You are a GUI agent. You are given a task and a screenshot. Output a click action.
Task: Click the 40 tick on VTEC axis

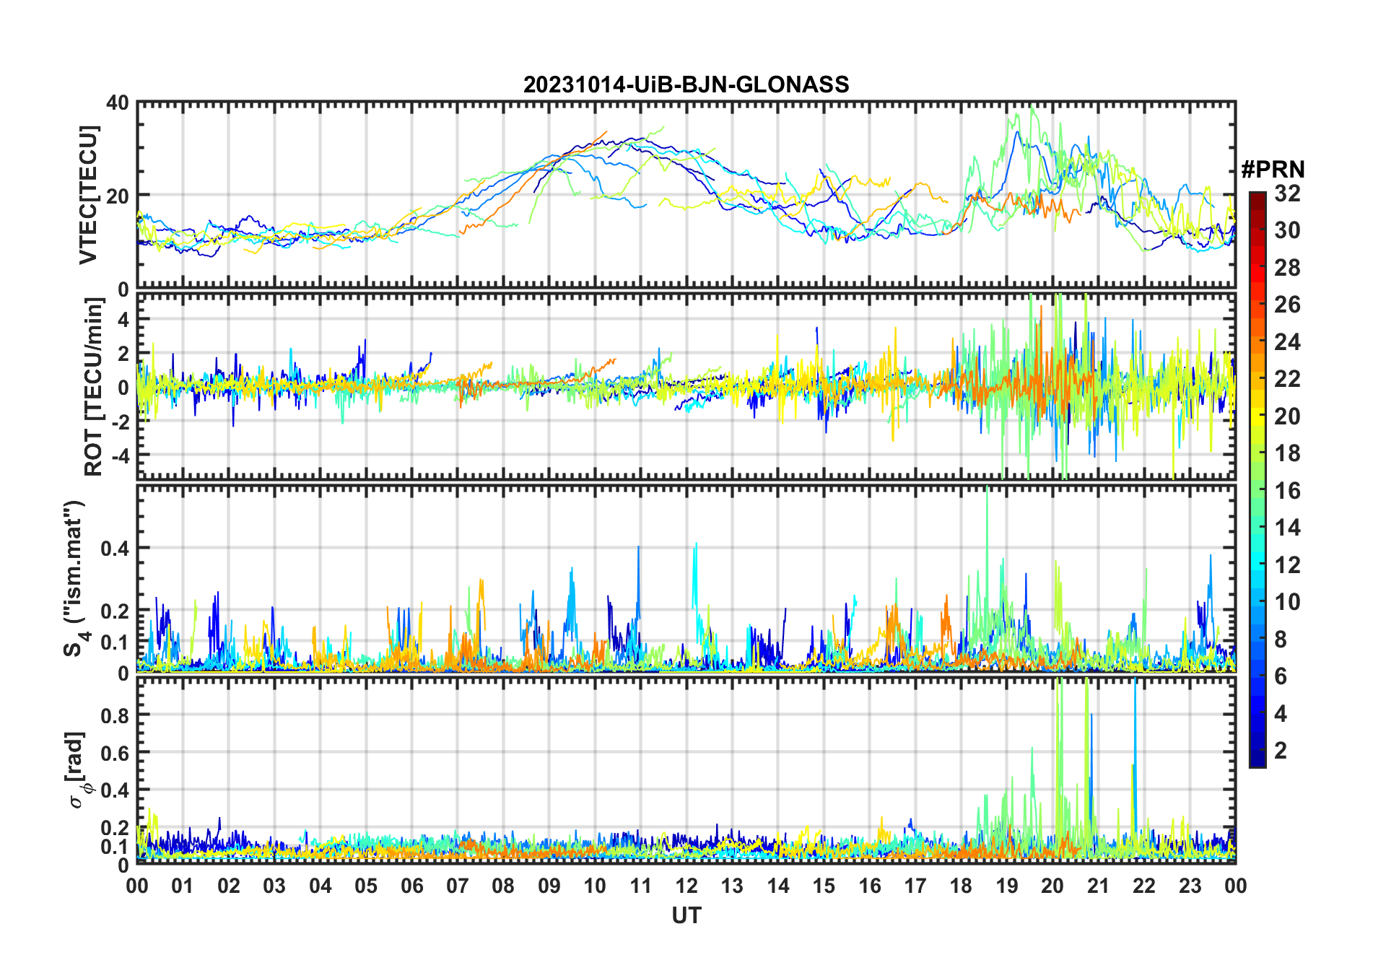pyautogui.click(x=118, y=103)
